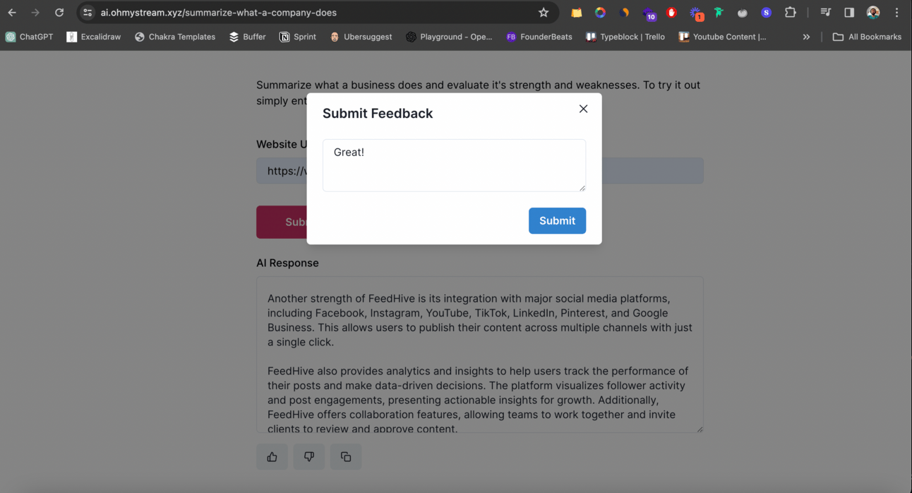Open the FounderBeats bookmark
This screenshot has width=912, height=493.
click(539, 37)
